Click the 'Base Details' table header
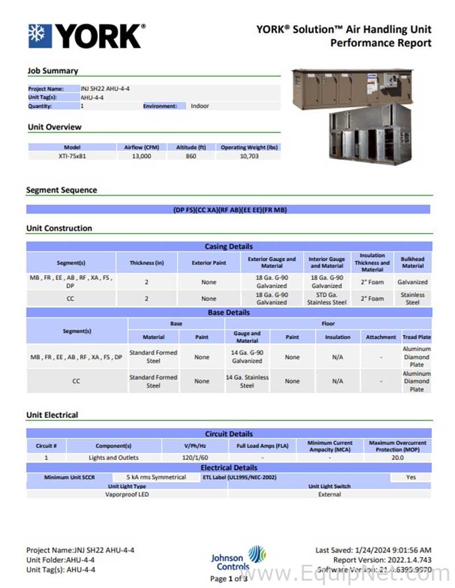455x588 pixels. coord(229,312)
